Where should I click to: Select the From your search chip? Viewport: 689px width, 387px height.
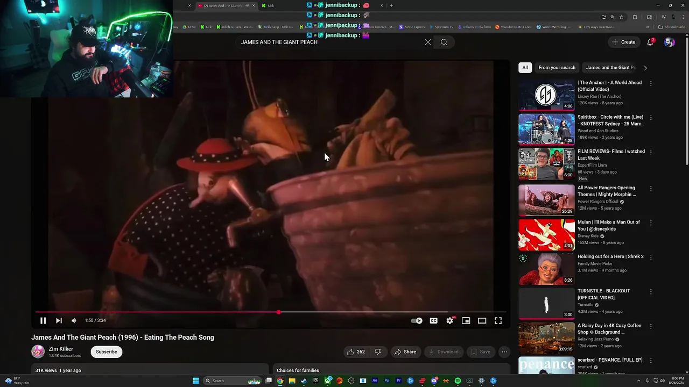557,68
